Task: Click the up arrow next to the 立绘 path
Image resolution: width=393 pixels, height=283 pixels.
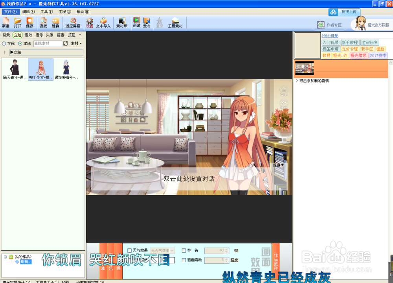Action: 4,52
